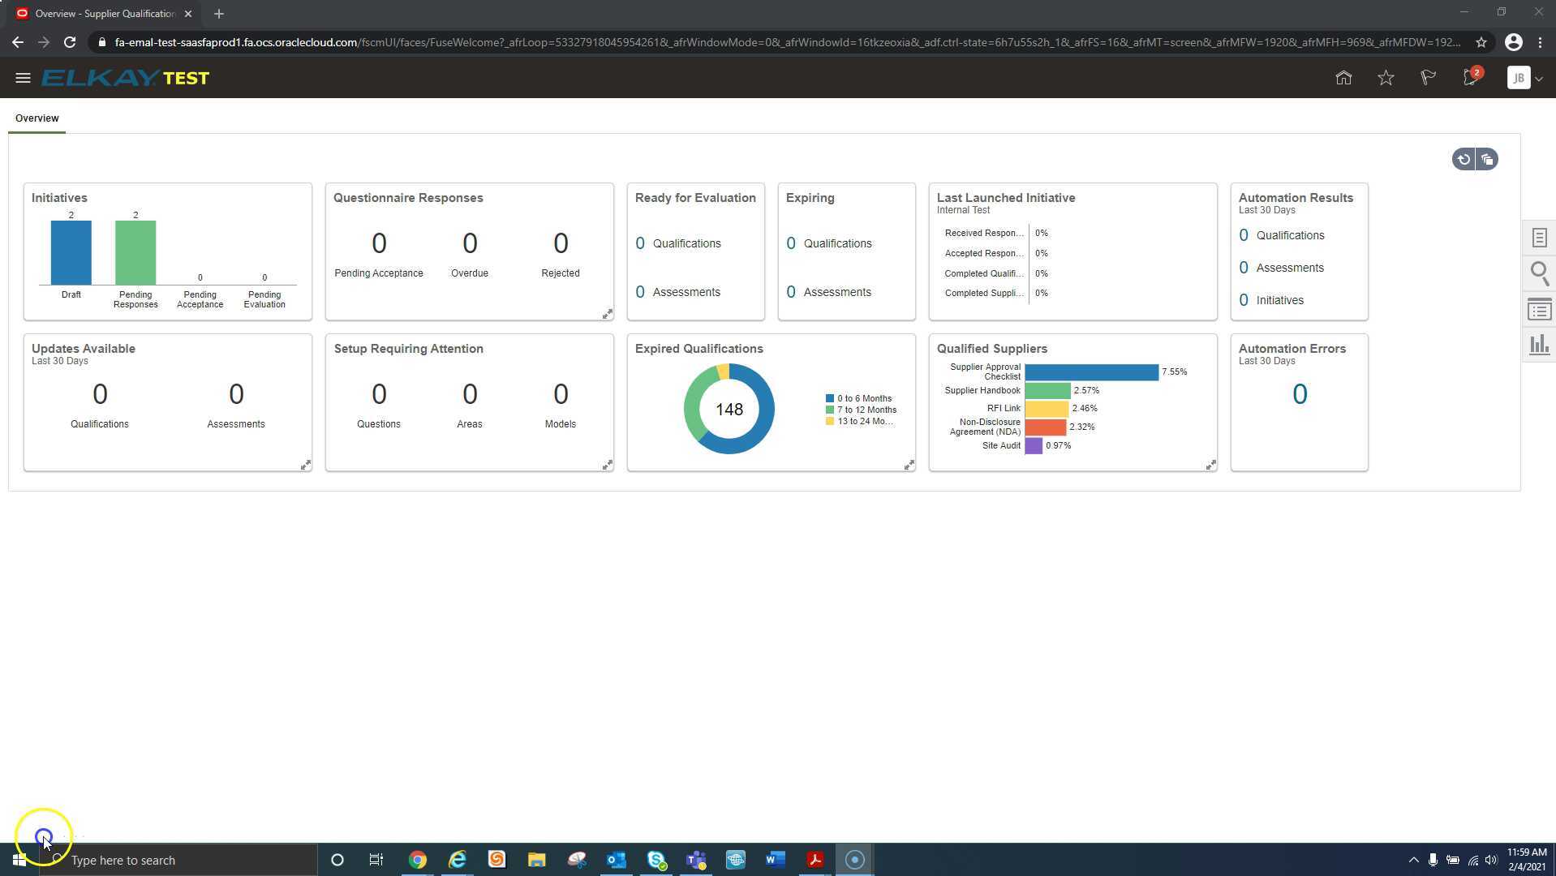Reload the page in browser

pos(70,42)
